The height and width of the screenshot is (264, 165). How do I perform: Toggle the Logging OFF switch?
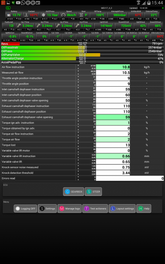pos(26,209)
